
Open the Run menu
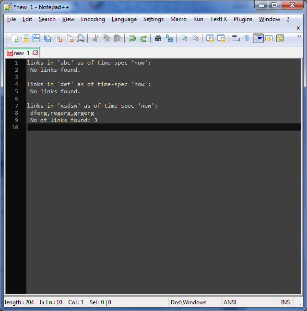tap(198, 19)
